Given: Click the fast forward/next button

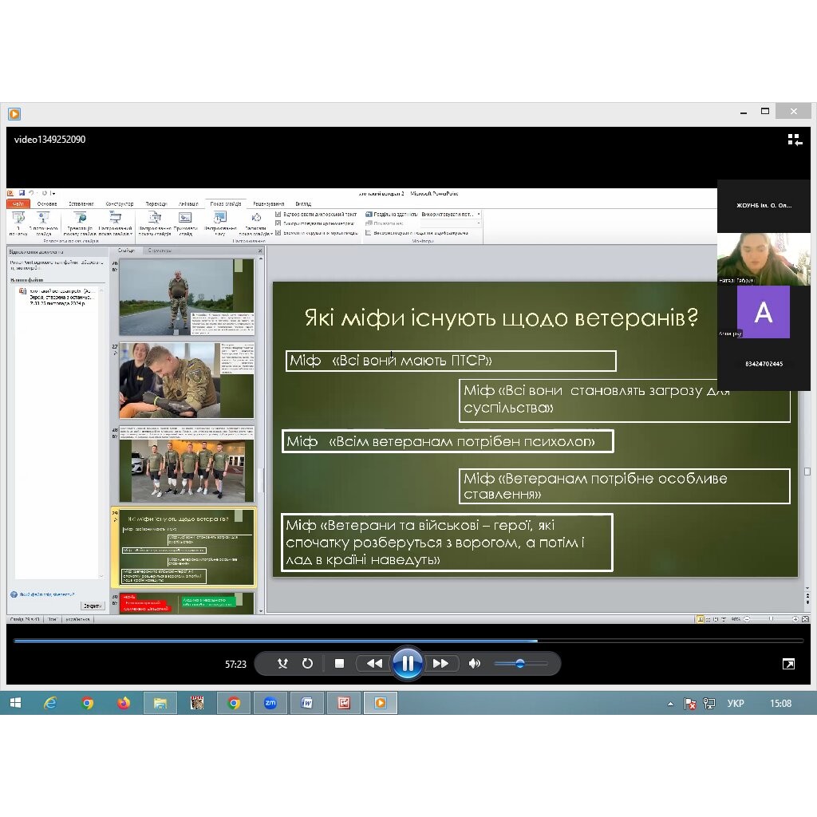Looking at the screenshot, I should [x=440, y=663].
